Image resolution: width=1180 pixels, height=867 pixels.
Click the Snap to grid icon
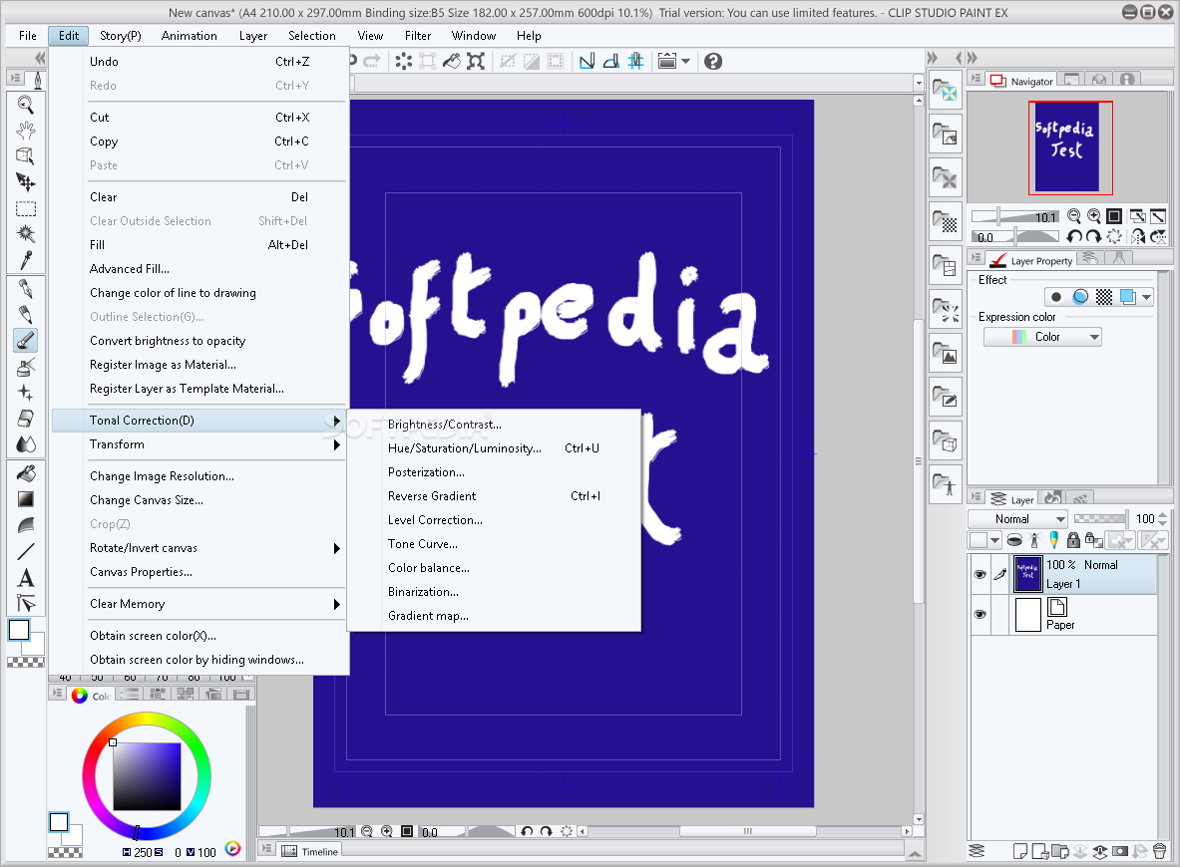pos(636,61)
